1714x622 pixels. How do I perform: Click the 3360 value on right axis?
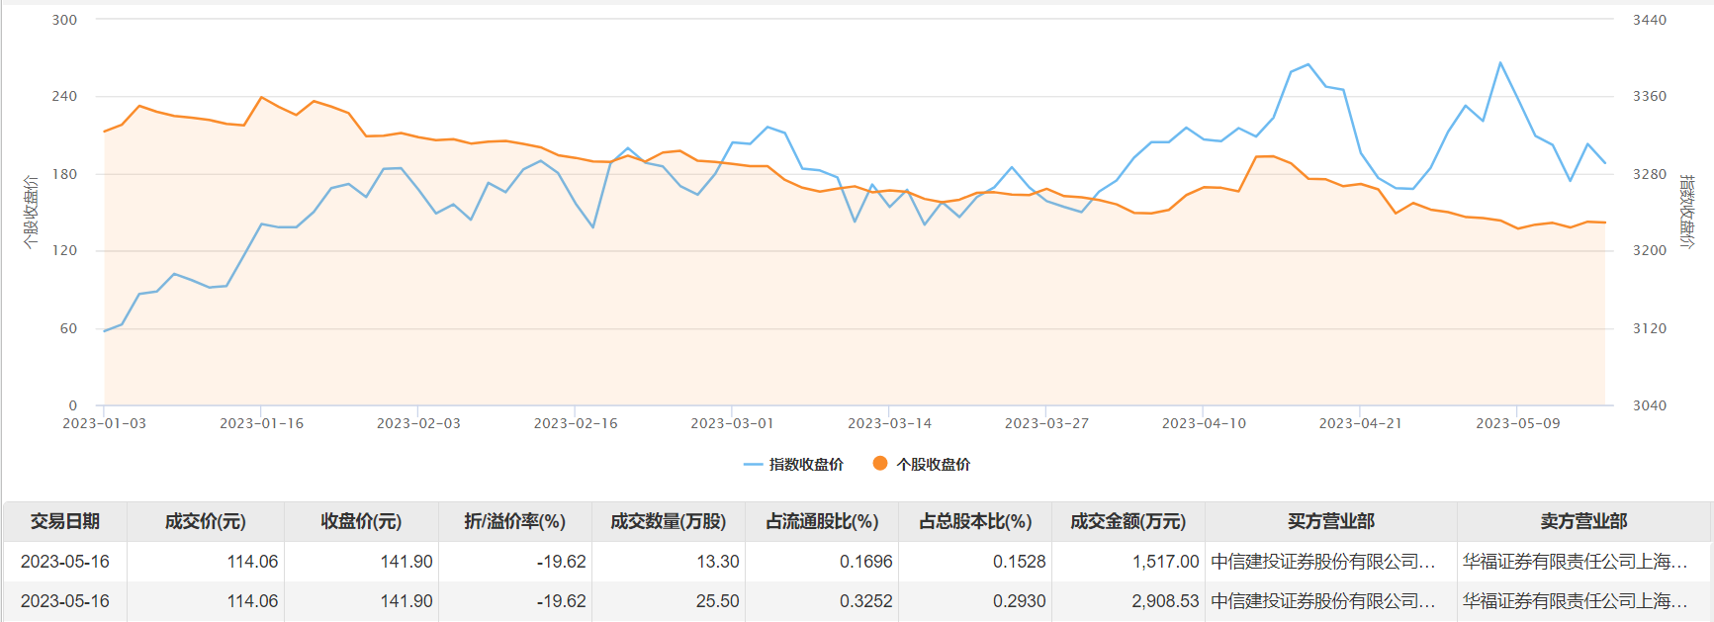(x=1649, y=96)
